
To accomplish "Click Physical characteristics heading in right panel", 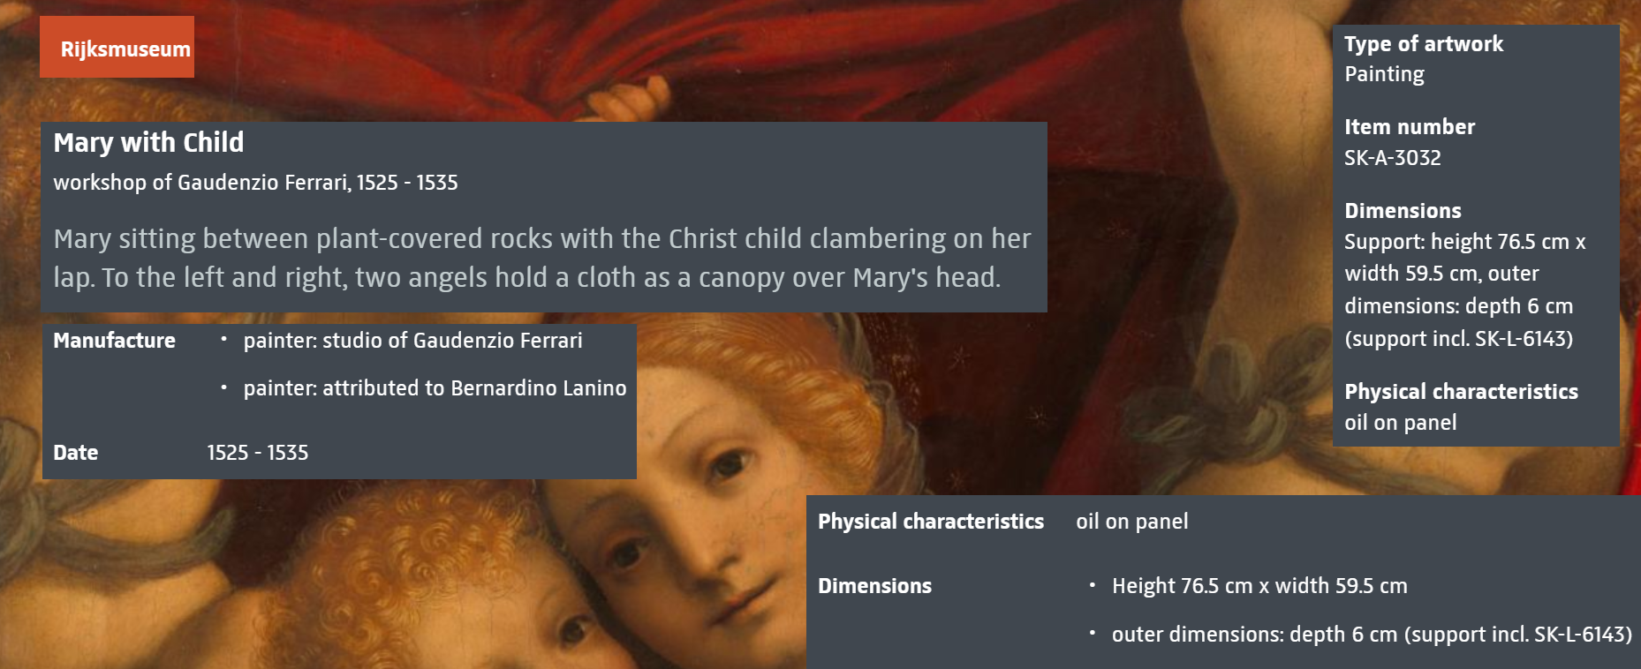I will coord(1461,392).
